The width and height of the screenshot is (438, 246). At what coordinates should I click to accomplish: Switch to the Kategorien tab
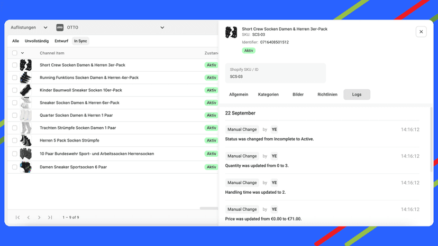pos(268,94)
